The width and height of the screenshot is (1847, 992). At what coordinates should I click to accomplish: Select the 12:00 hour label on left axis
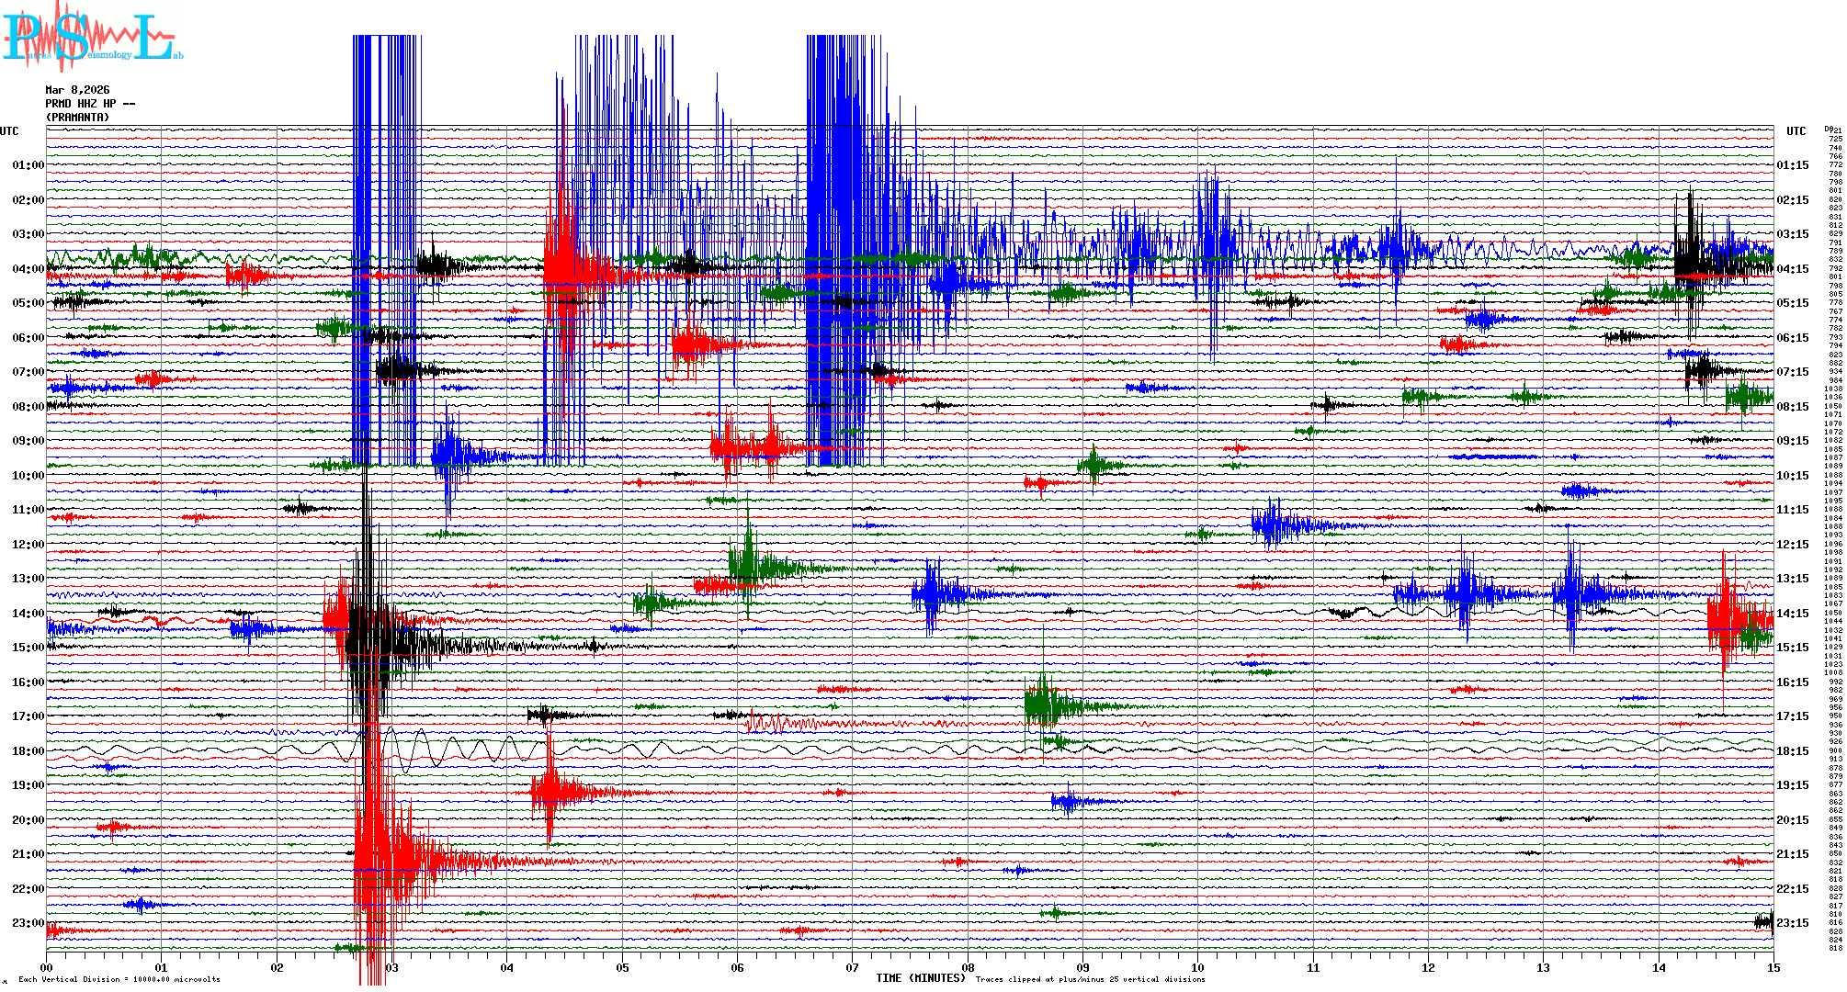click(28, 545)
